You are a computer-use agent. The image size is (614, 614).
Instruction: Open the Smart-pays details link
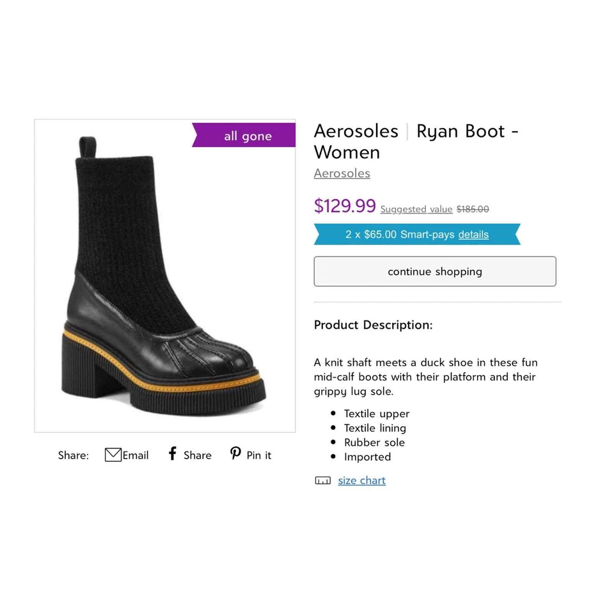tap(473, 234)
